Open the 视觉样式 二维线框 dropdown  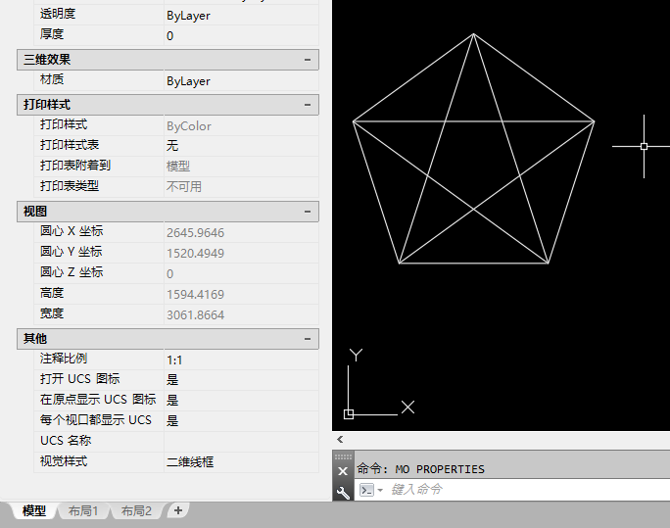(x=241, y=461)
